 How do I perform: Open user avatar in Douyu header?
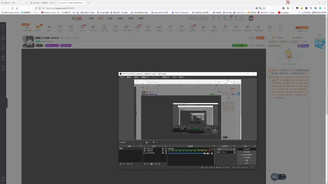point(251,18)
